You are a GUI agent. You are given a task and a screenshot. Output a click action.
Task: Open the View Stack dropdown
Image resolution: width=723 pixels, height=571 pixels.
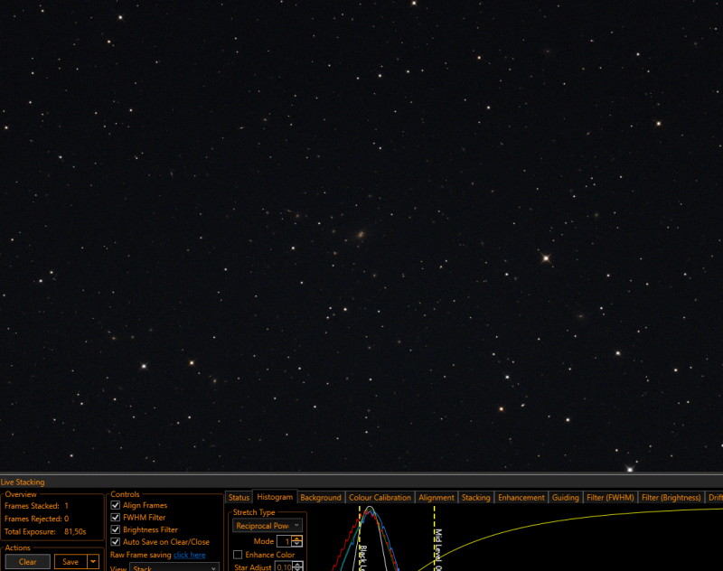(174, 567)
